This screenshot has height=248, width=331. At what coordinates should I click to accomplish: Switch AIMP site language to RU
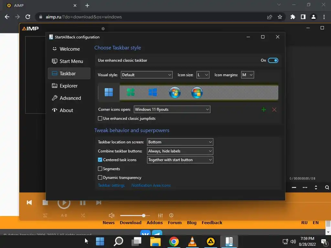304,223
